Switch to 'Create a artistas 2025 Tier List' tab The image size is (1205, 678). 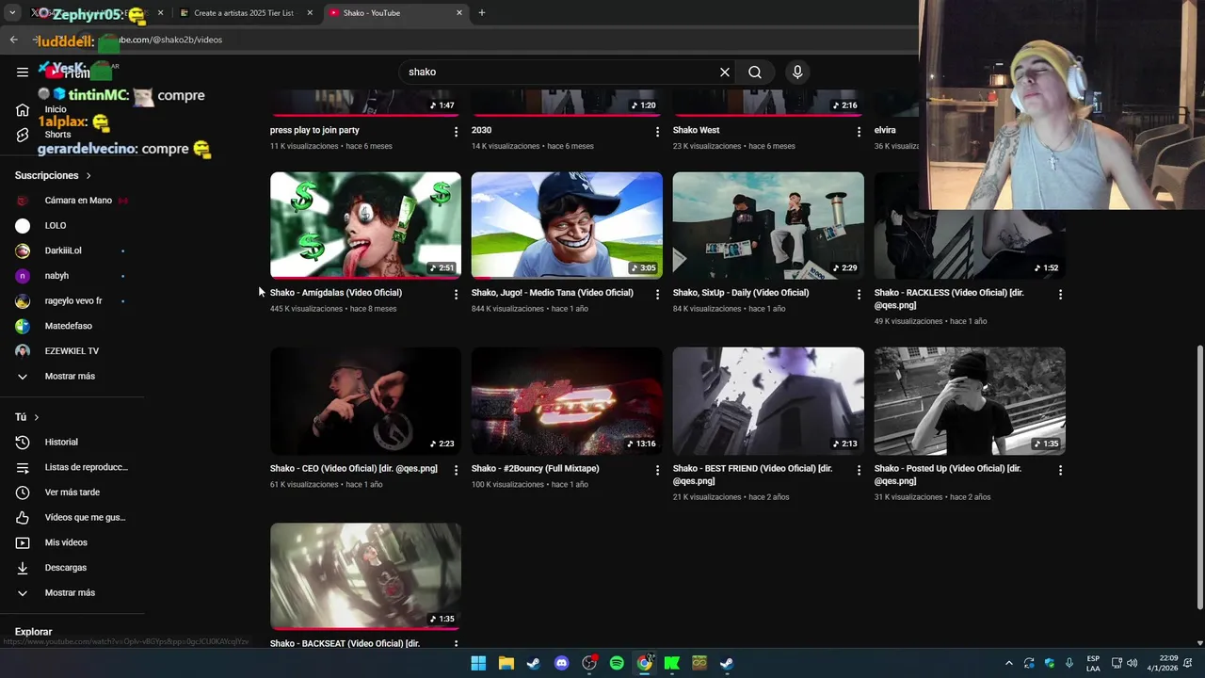[244, 13]
